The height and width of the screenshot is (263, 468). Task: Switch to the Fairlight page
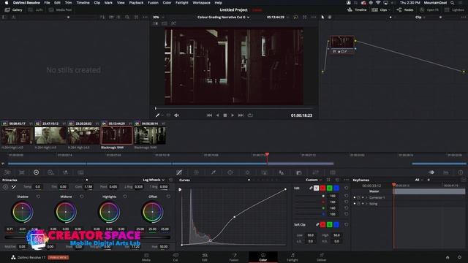click(x=292, y=257)
